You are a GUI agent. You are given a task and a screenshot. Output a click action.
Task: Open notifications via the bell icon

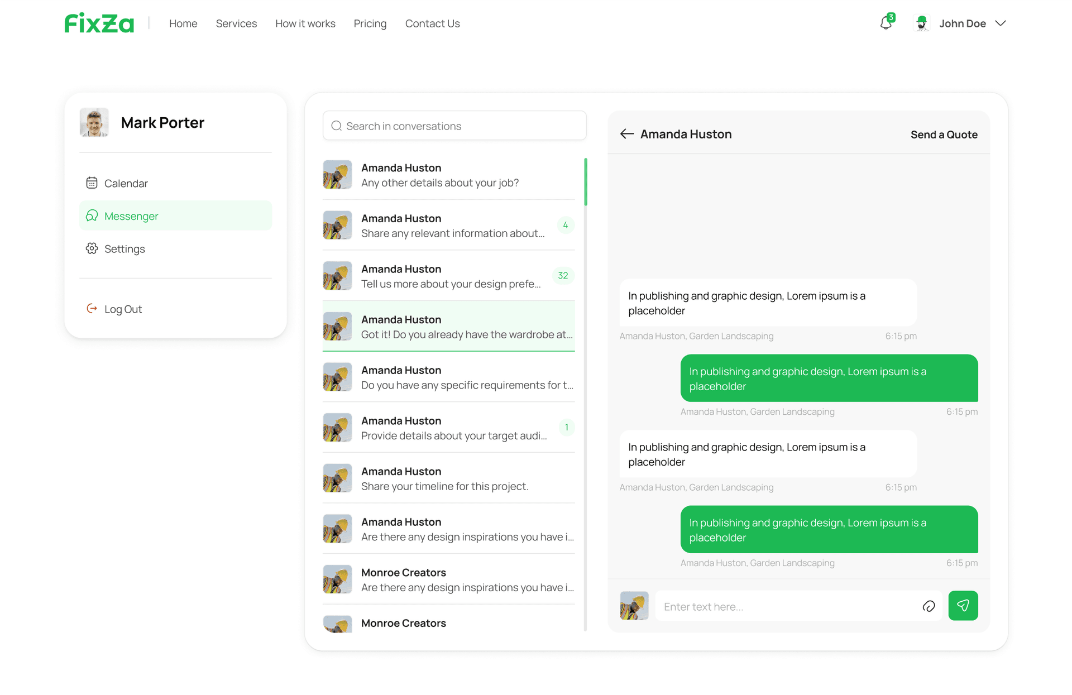pos(886,23)
